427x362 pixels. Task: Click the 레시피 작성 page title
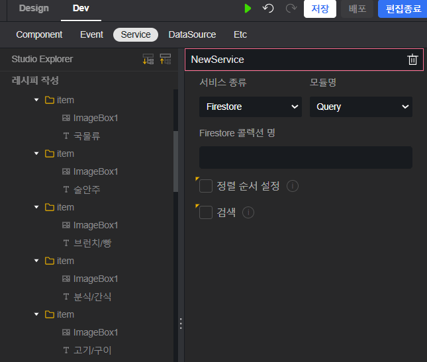pos(35,81)
